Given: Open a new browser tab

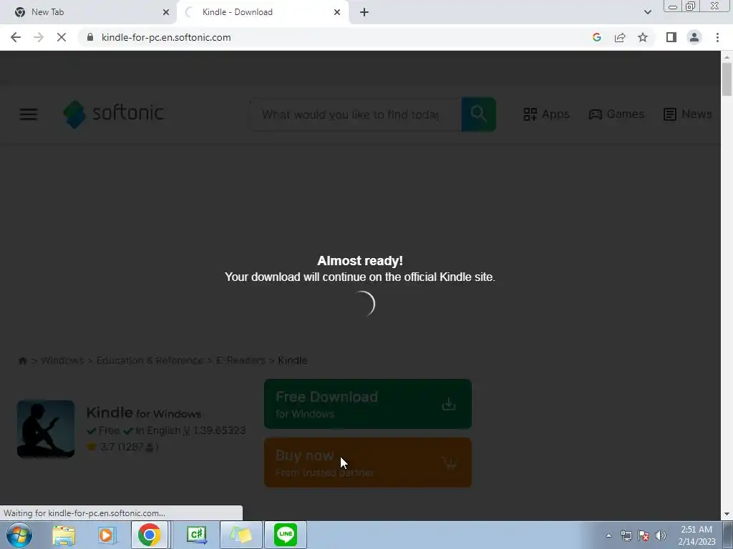Looking at the screenshot, I should pyautogui.click(x=364, y=12).
